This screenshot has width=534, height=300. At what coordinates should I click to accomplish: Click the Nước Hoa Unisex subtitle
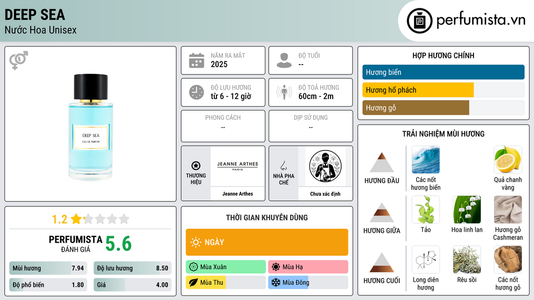41,30
